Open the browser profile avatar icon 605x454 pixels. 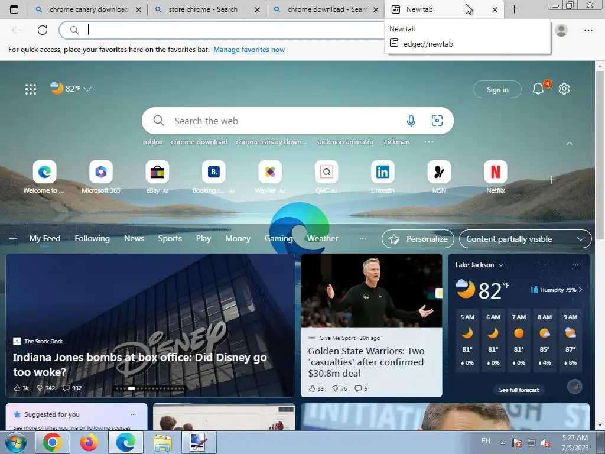[x=561, y=30]
